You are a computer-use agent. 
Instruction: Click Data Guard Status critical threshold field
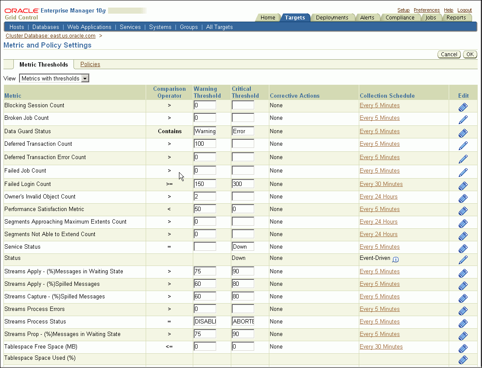click(x=243, y=131)
